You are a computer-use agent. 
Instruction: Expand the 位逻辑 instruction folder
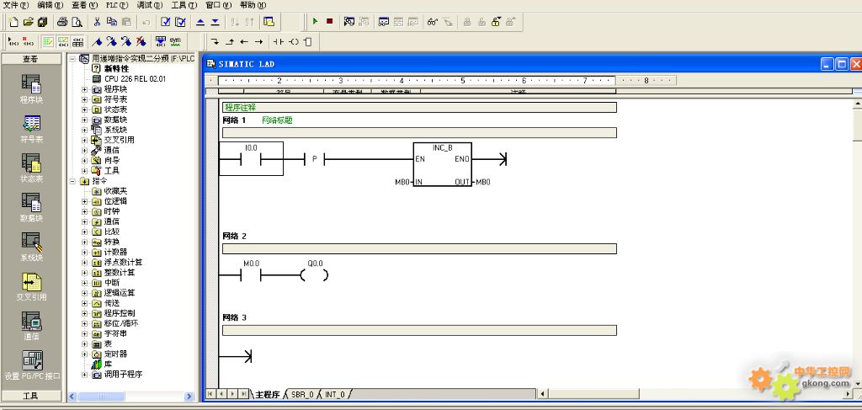(85, 201)
